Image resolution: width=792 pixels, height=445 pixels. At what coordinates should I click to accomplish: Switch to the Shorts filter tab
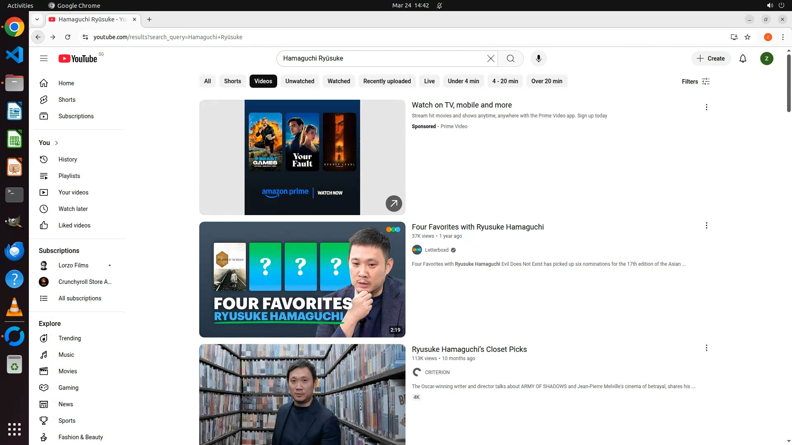[232, 81]
